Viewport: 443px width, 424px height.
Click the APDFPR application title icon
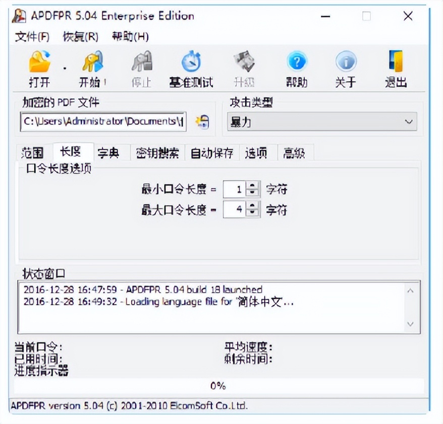coord(19,16)
